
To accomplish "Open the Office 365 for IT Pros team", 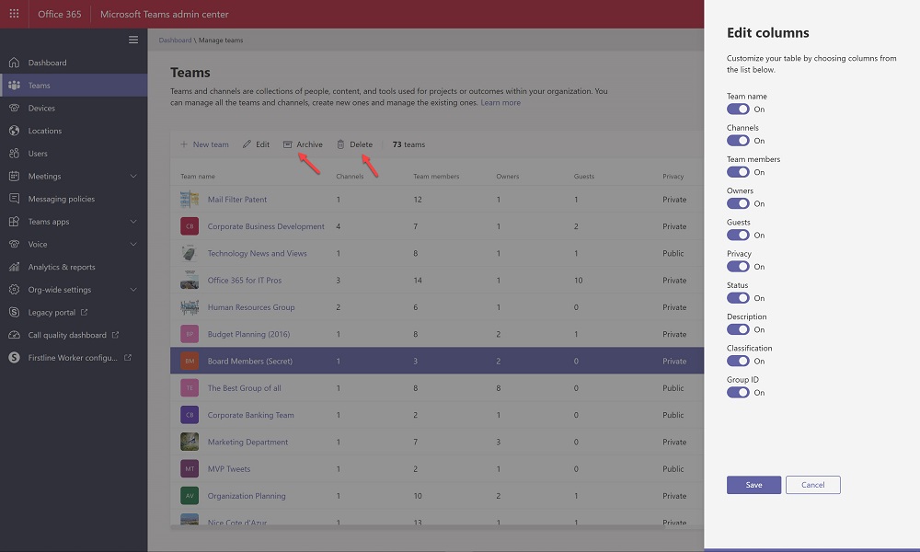I will click(x=244, y=281).
